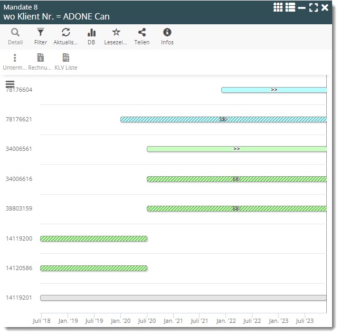
Task: Open the Infos icon
Action: pos(167,33)
